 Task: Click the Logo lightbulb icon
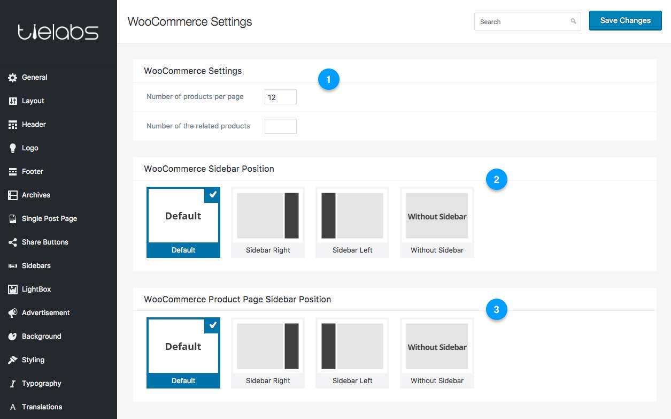click(13, 148)
